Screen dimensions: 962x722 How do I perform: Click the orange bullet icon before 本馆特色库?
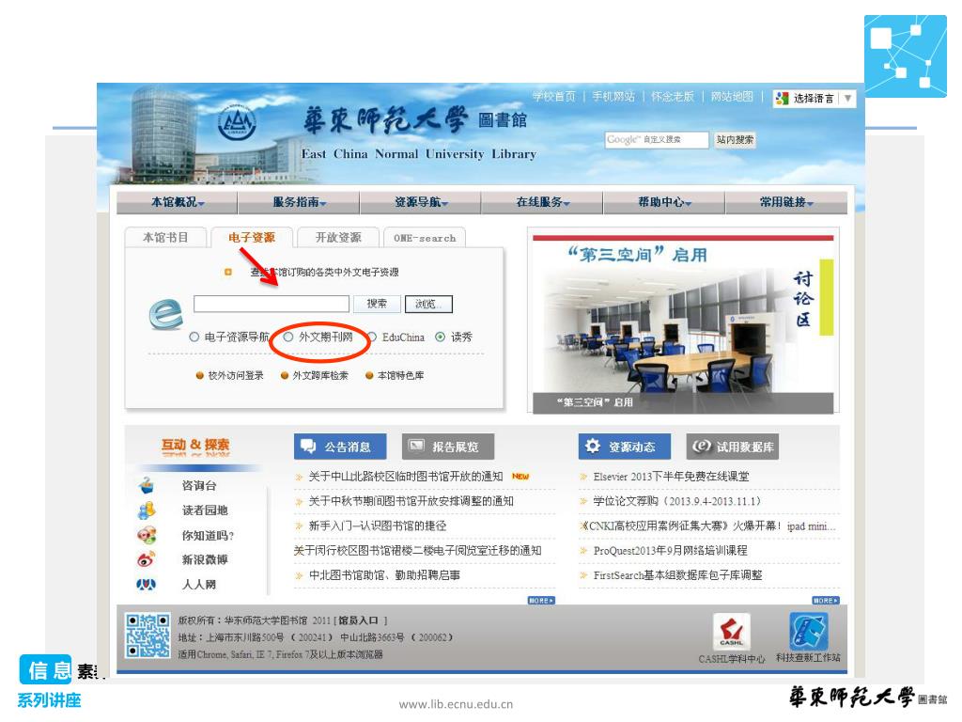(x=369, y=376)
